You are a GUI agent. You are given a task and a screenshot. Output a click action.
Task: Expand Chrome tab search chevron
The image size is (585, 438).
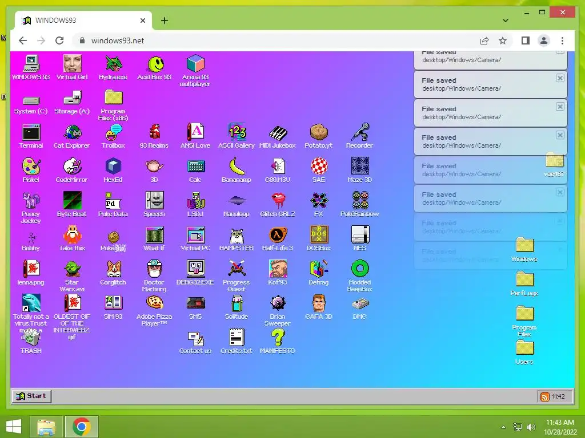(x=506, y=21)
